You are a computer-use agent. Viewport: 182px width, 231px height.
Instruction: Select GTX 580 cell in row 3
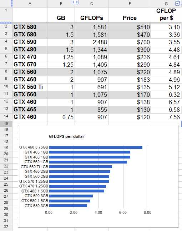point(30,35)
